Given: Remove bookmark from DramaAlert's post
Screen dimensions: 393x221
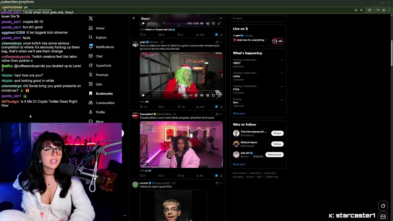Looking at the screenshot, I should click(216, 176).
